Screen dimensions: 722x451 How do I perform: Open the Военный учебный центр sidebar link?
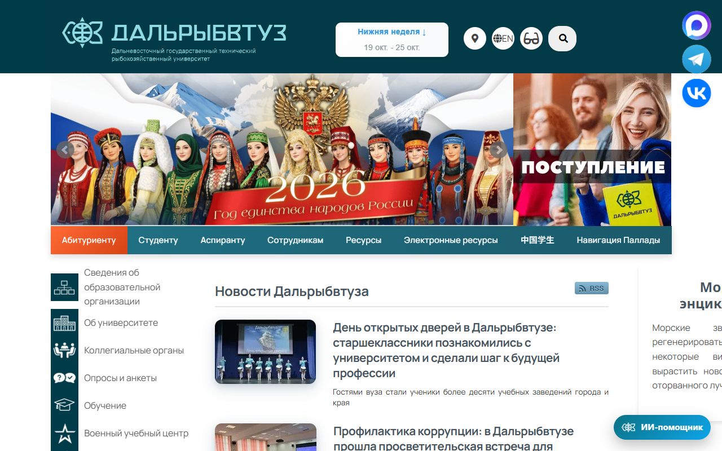coord(136,434)
